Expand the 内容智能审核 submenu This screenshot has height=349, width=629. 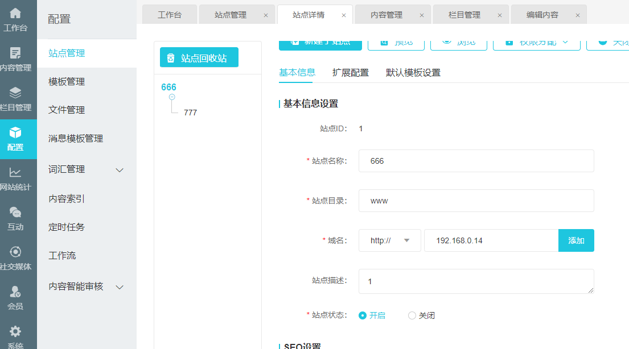[120, 287]
